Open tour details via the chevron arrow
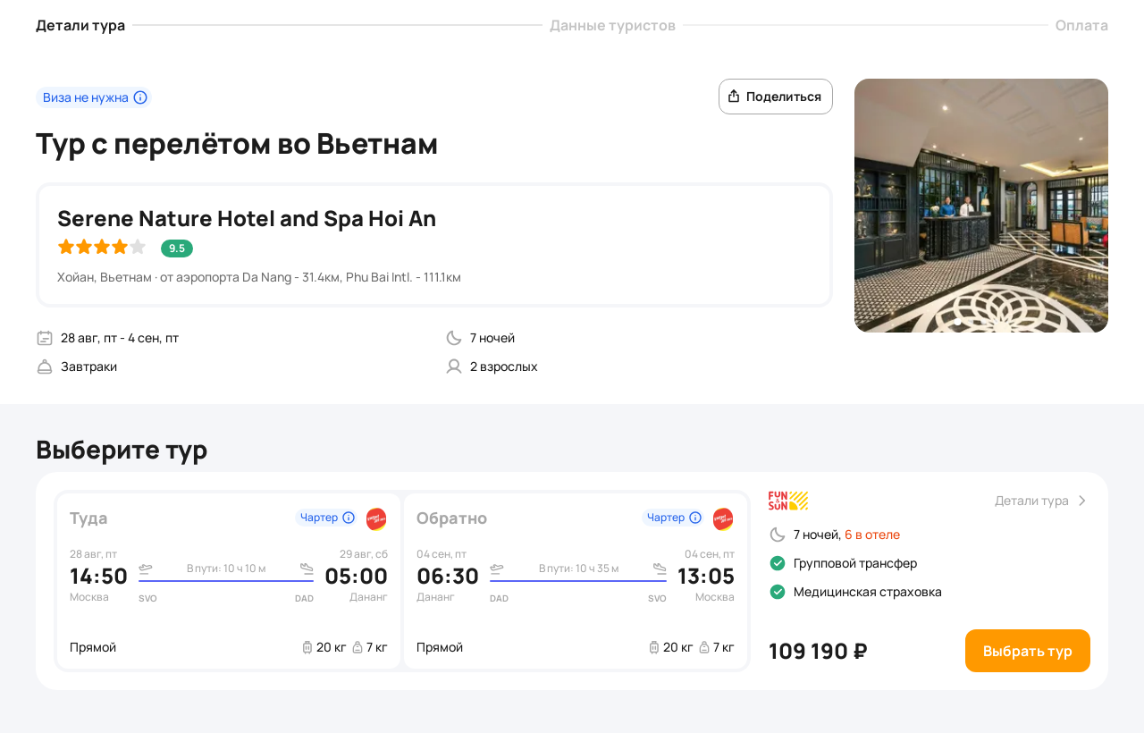Image resolution: width=1144 pixels, height=733 pixels. pyautogui.click(x=1082, y=501)
